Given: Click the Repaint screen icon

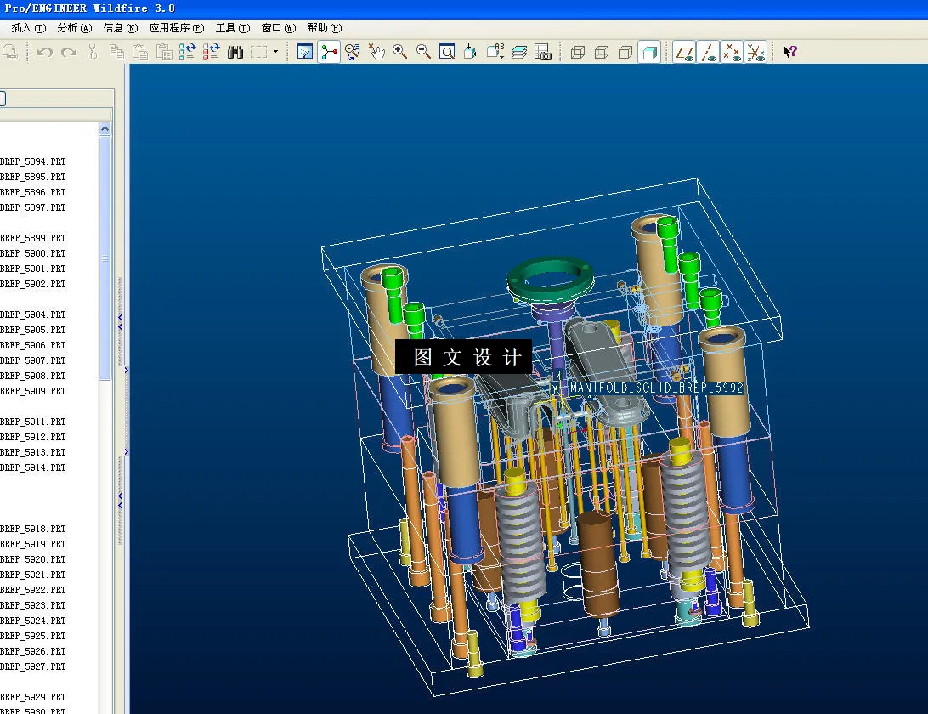Looking at the screenshot, I should tap(305, 52).
